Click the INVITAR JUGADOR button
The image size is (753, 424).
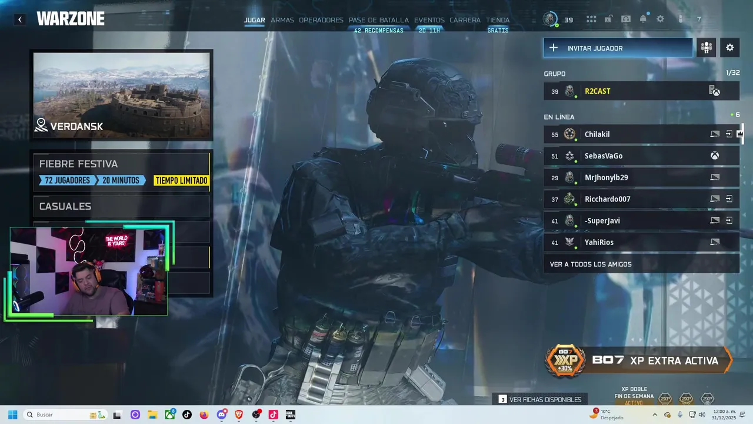[618, 48]
